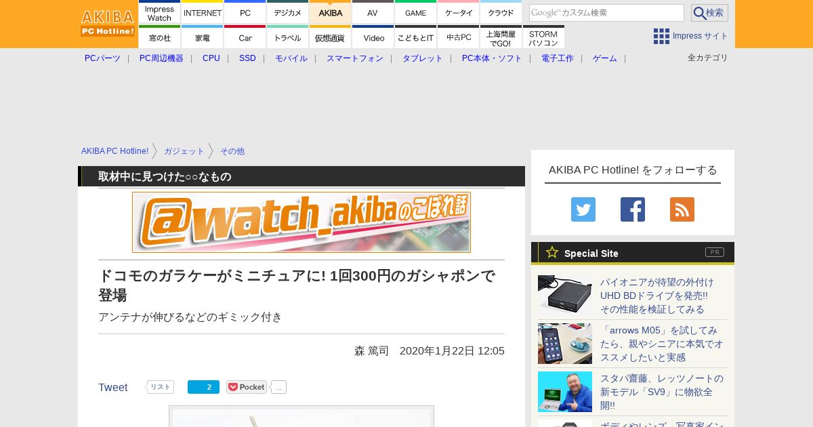
Task: Open the Impress Watch tab
Action: coord(159,12)
